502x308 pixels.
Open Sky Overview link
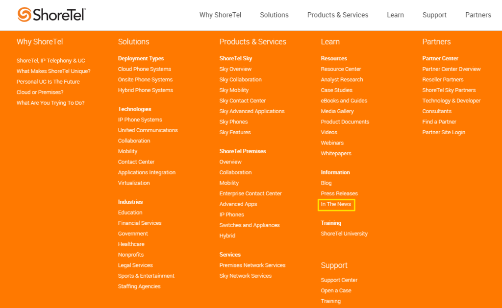pyautogui.click(x=236, y=69)
